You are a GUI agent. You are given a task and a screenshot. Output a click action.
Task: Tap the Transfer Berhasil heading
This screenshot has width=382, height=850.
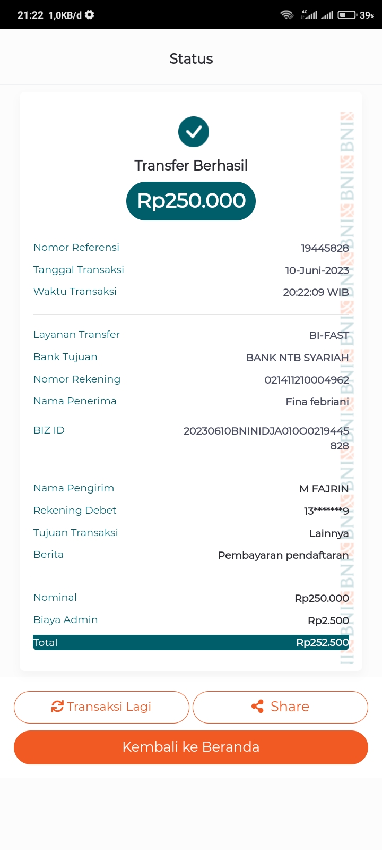[x=191, y=166]
